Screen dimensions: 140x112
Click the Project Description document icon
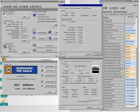coord(4,14)
